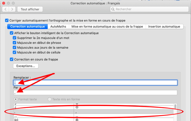The width and height of the screenshot is (191, 121).
Task: Click the magnifier icon in search box
Action: tap(113, 9)
